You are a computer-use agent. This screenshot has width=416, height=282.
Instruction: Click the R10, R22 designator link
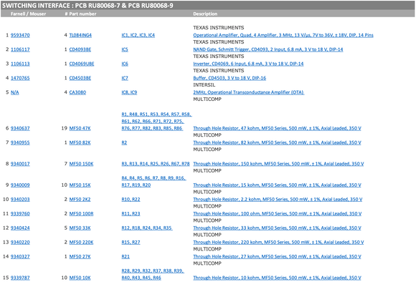click(x=131, y=200)
